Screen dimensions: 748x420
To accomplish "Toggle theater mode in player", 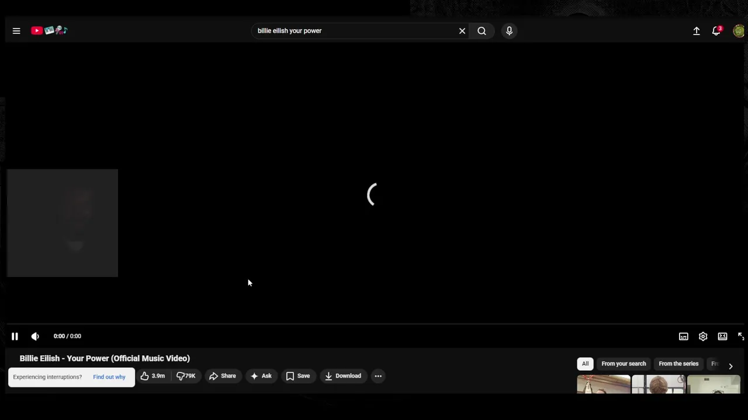I will point(722,337).
